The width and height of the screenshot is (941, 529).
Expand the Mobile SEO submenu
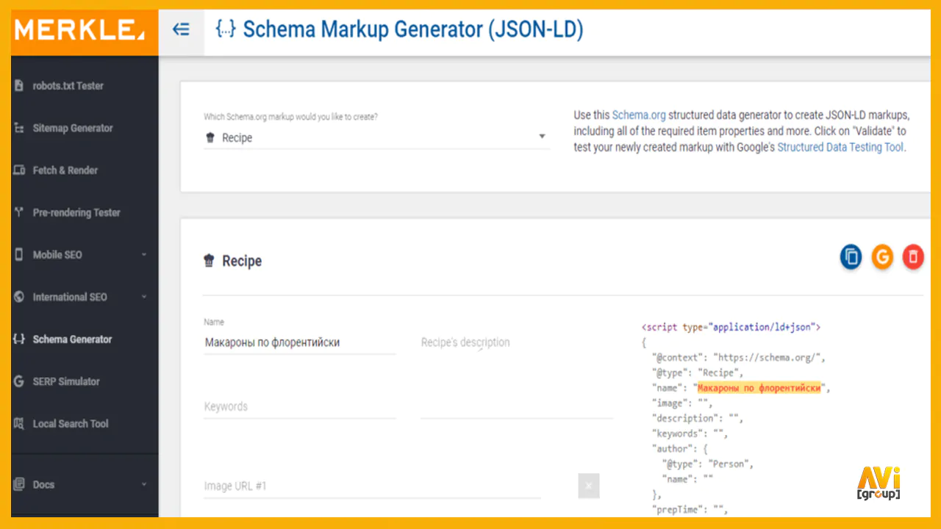[144, 255]
